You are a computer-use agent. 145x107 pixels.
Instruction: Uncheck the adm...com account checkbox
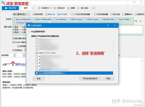(x=37, y=53)
